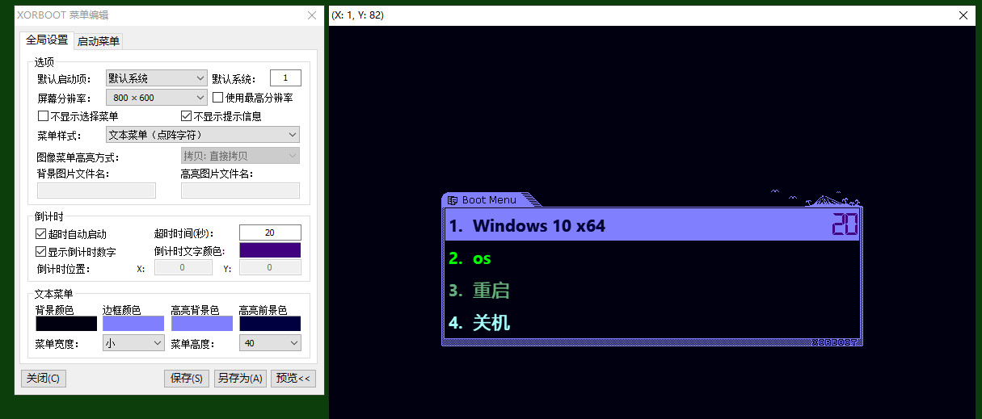Viewport: 982px width, 419px height.
Task: Uncheck the 不显示提示信息 checkbox
Action: pos(187,116)
